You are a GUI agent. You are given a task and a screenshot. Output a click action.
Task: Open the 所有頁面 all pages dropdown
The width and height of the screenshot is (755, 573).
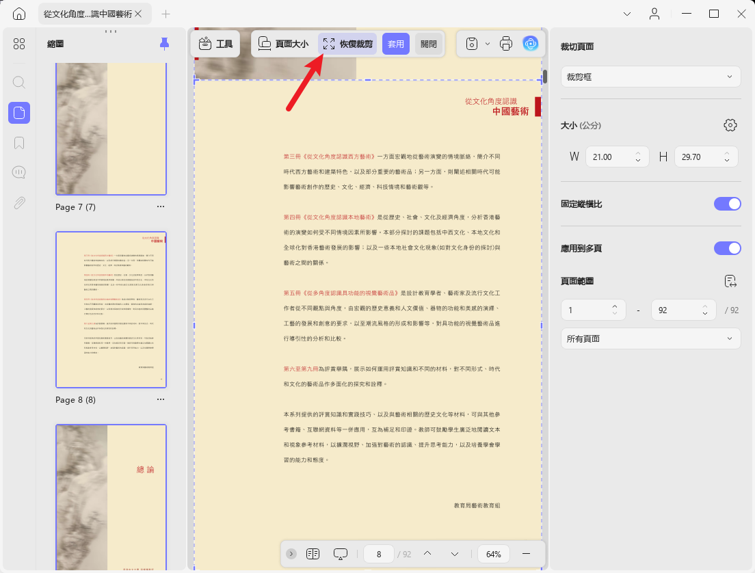pyautogui.click(x=650, y=338)
